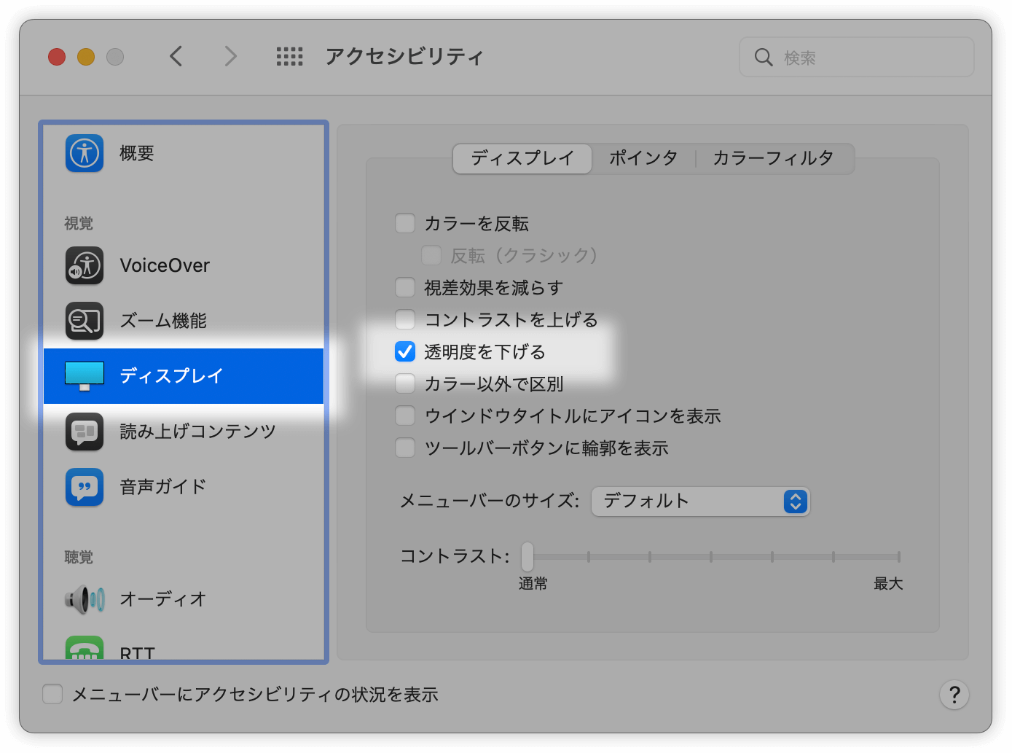The image size is (1012, 753).
Task: Toggle メニューバーにアクセシビリティの状況を表示 checkbox
Action: pyautogui.click(x=52, y=694)
